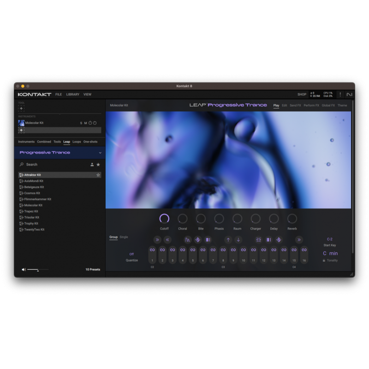Switch to the One-shots browser tab
Image resolution: width=369 pixels, height=369 pixels.
point(90,142)
